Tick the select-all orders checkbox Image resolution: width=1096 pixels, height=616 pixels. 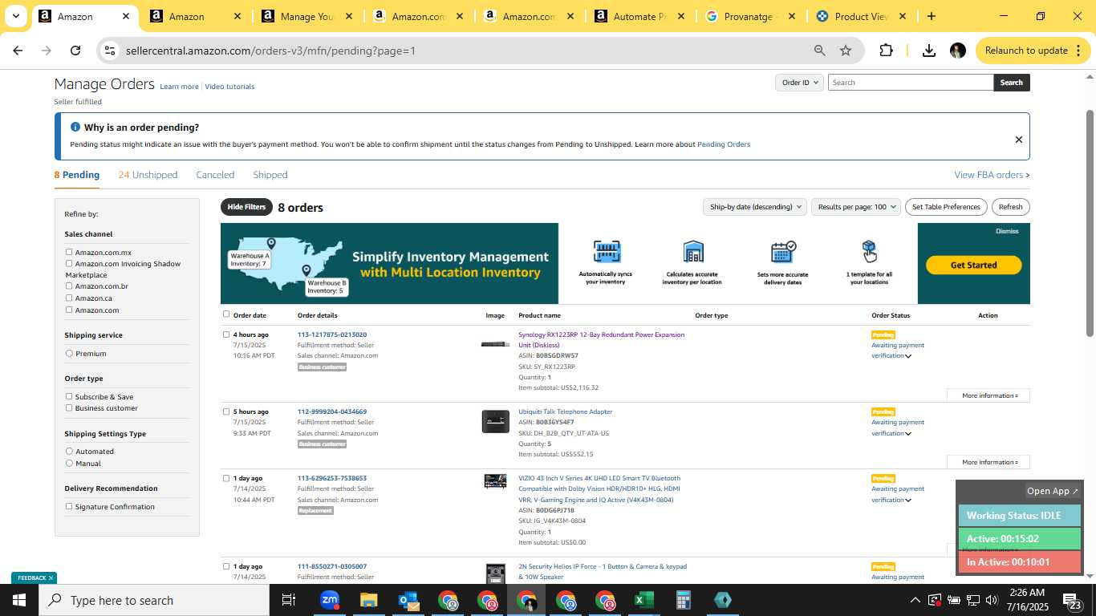[x=226, y=314]
